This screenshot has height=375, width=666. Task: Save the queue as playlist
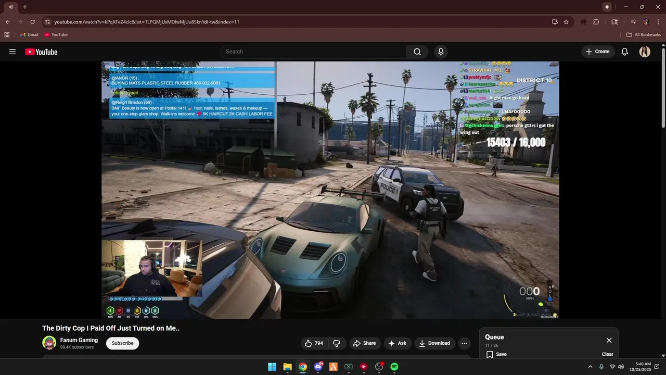(496, 354)
